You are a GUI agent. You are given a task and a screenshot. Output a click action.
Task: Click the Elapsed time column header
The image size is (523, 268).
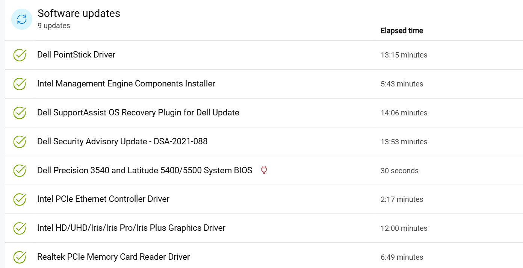coord(402,31)
